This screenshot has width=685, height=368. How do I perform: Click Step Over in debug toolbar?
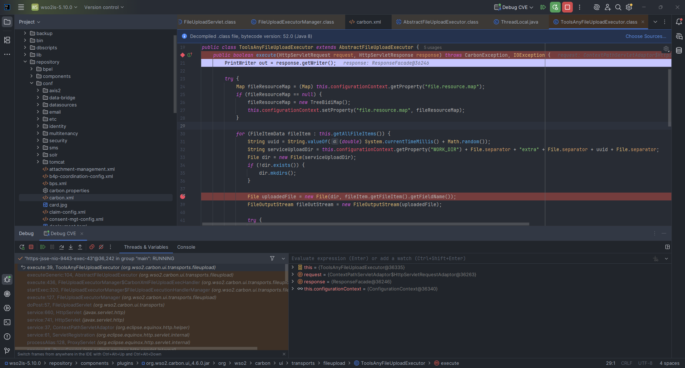coord(61,247)
